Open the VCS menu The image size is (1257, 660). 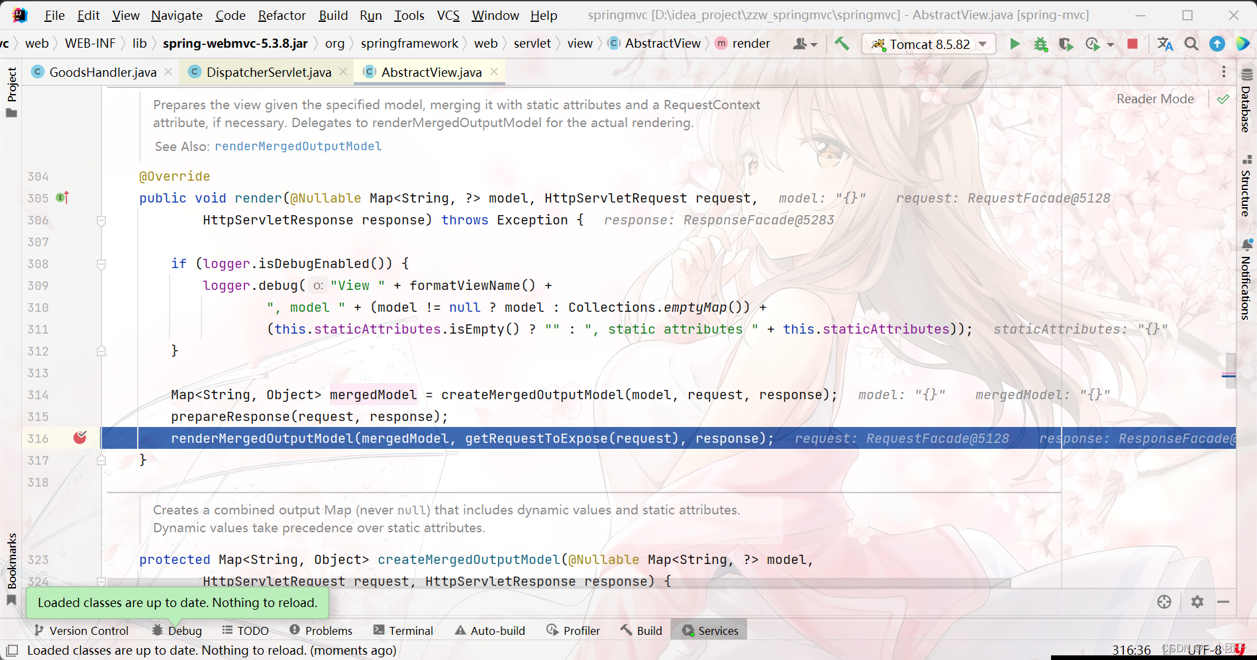(x=448, y=15)
